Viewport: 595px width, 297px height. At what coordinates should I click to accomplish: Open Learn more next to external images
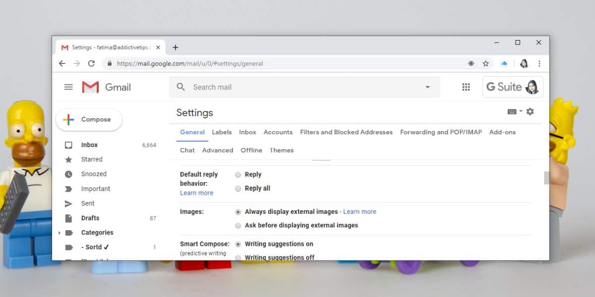359,212
